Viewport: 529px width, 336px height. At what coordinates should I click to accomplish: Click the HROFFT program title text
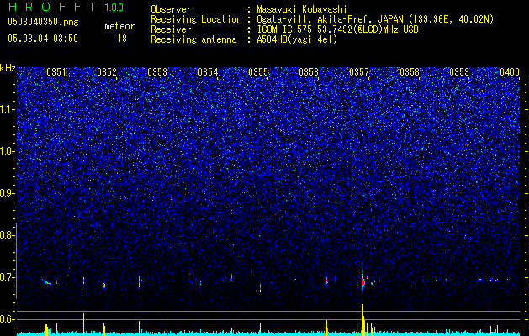coord(52,7)
